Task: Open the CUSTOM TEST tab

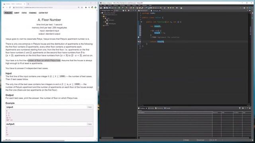Action: coord(43,13)
